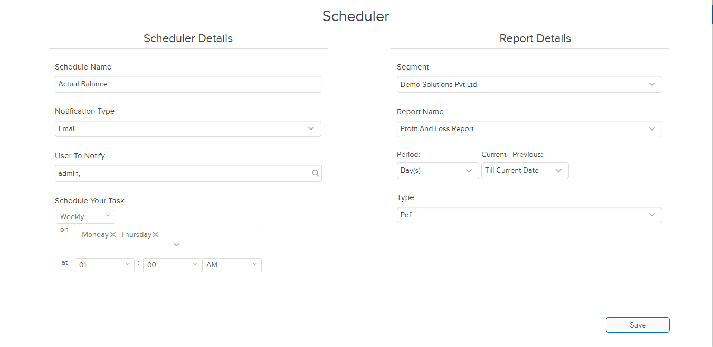Remove Thursday from the scheduled days
713x347 pixels.
point(156,234)
